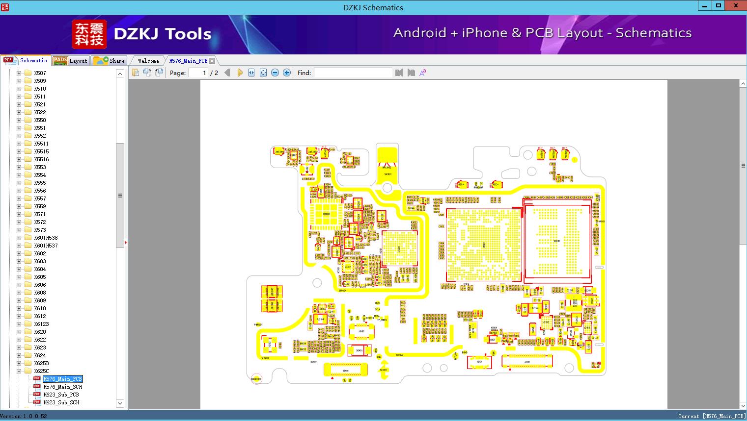The width and height of the screenshot is (747, 421).
Task: Close the H576_Main_PCB tab
Action: point(212,61)
